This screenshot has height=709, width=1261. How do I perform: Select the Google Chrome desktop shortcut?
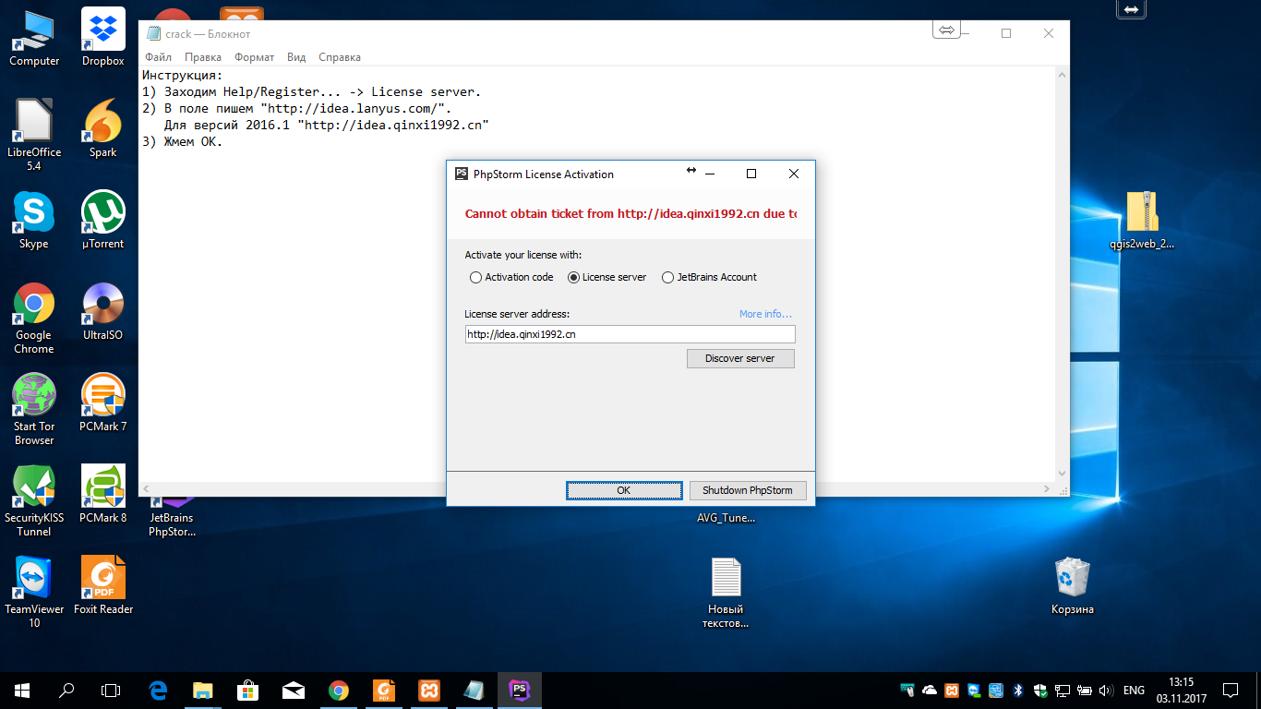(x=34, y=318)
